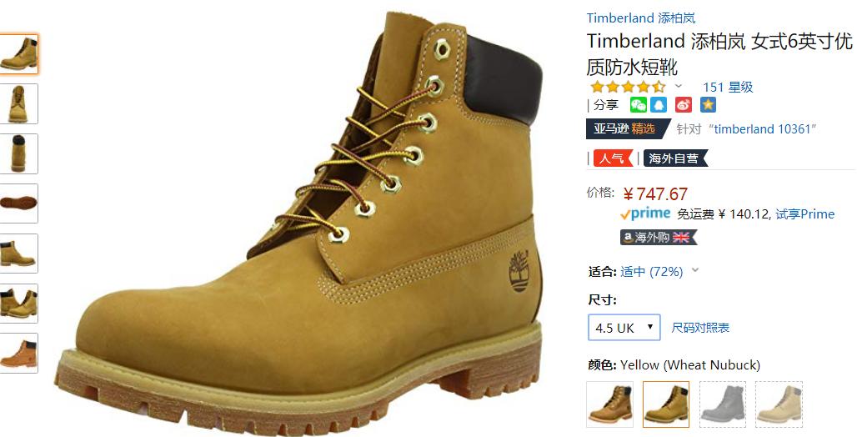Open the 151 星级 reviews link

click(x=728, y=87)
